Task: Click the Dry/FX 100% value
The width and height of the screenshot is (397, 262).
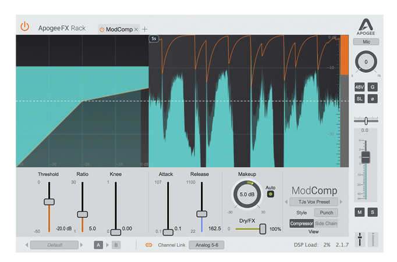Action: coord(275,229)
